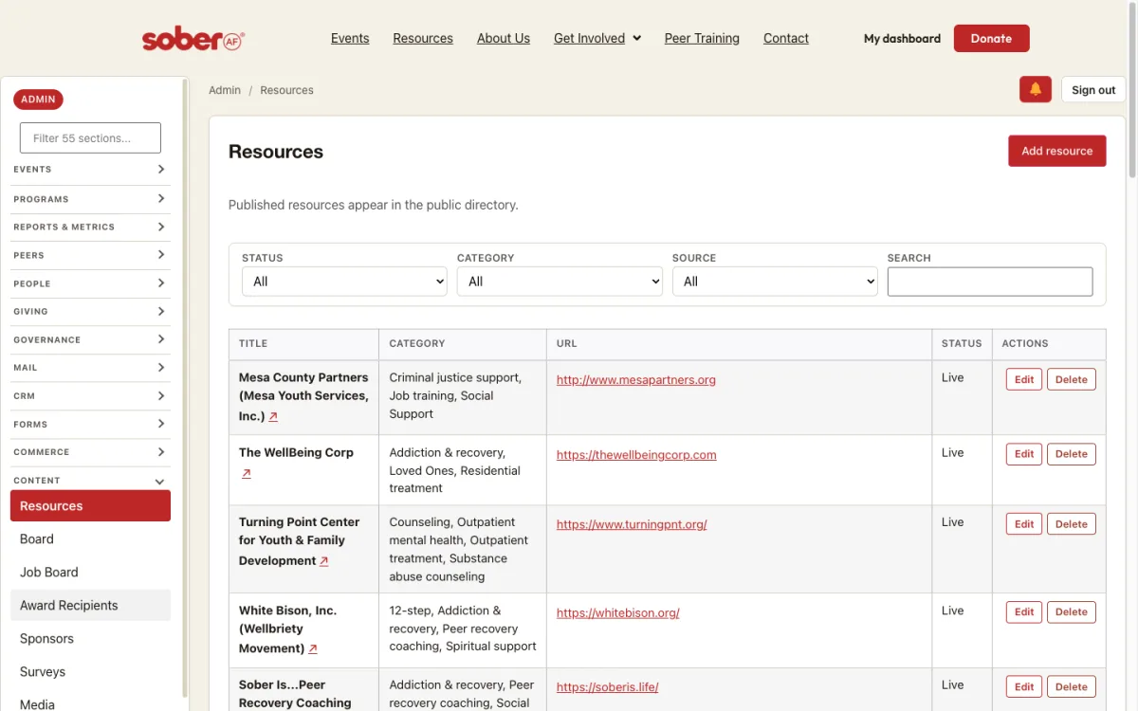This screenshot has width=1138, height=711.
Task: Delete the Turning Point Center resource
Action: coord(1072,523)
